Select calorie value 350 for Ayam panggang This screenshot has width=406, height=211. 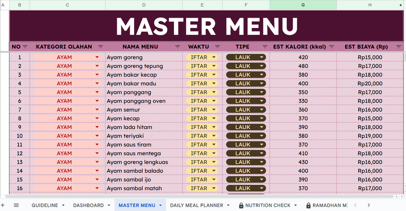coord(303,92)
